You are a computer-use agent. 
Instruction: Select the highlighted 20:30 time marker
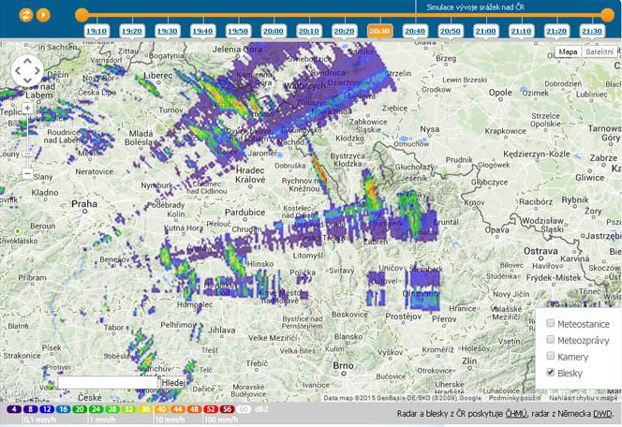(x=379, y=31)
